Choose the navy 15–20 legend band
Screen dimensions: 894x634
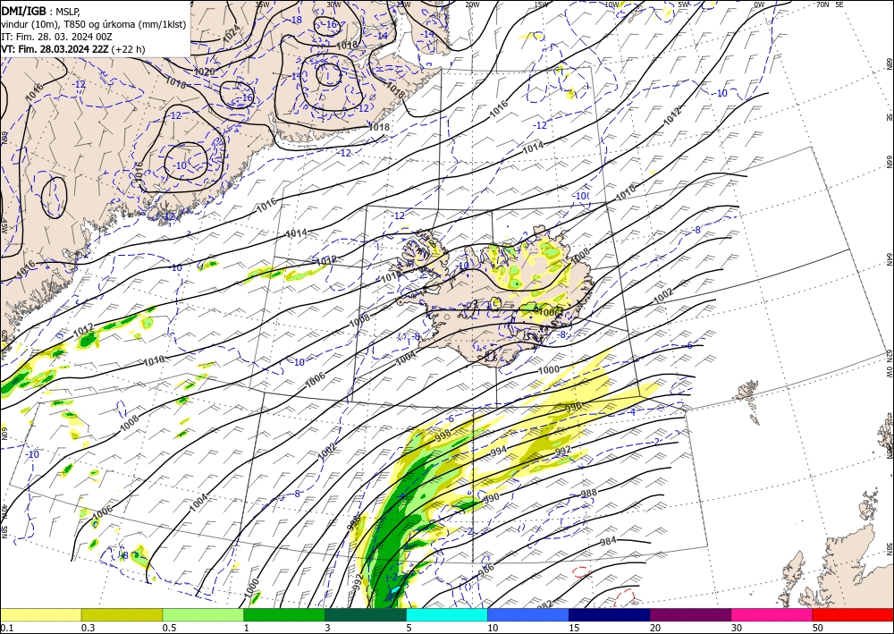(610, 614)
